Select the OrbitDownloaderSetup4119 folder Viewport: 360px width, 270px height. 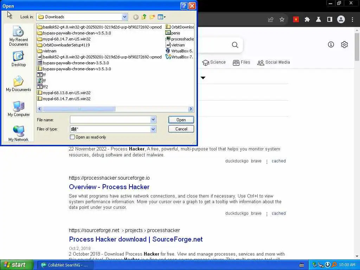(x=63, y=45)
